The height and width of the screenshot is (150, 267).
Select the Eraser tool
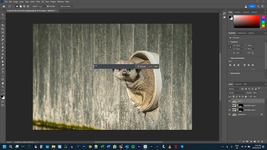(x=3, y=54)
